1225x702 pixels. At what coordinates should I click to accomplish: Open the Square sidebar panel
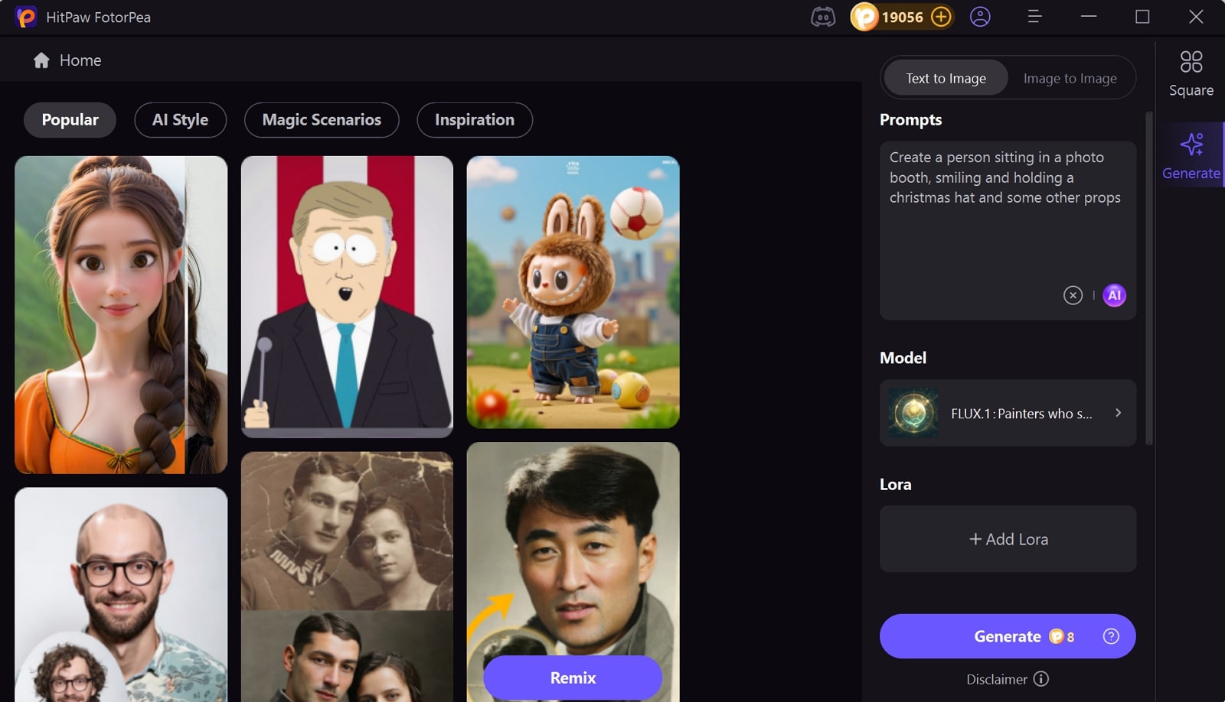tap(1191, 73)
